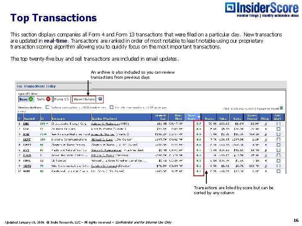Click the InsiderScore logo
This screenshot has width=302, height=226.
[262, 9]
